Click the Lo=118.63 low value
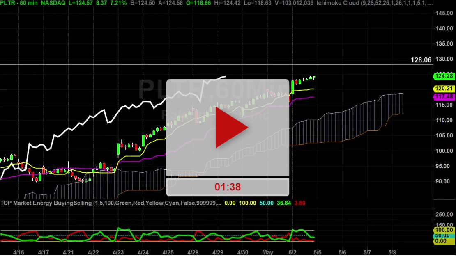Image resolution: width=456 pixels, height=256 pixels. coord(258,3)
